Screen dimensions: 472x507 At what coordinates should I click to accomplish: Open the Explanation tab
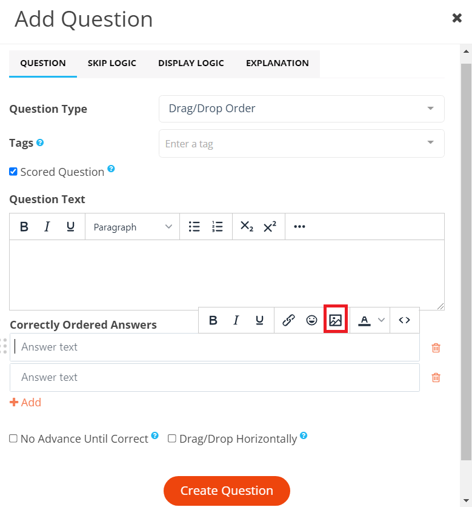click(x=277, y=63)
